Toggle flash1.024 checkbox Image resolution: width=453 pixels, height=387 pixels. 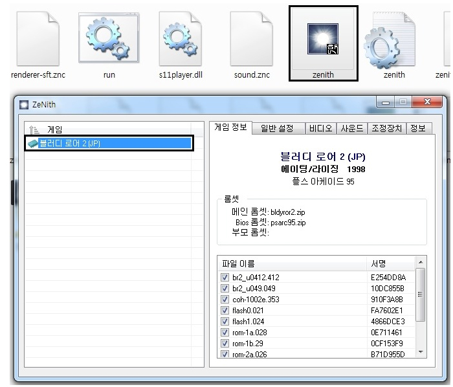pyautogui.click(x=225, y=321)
